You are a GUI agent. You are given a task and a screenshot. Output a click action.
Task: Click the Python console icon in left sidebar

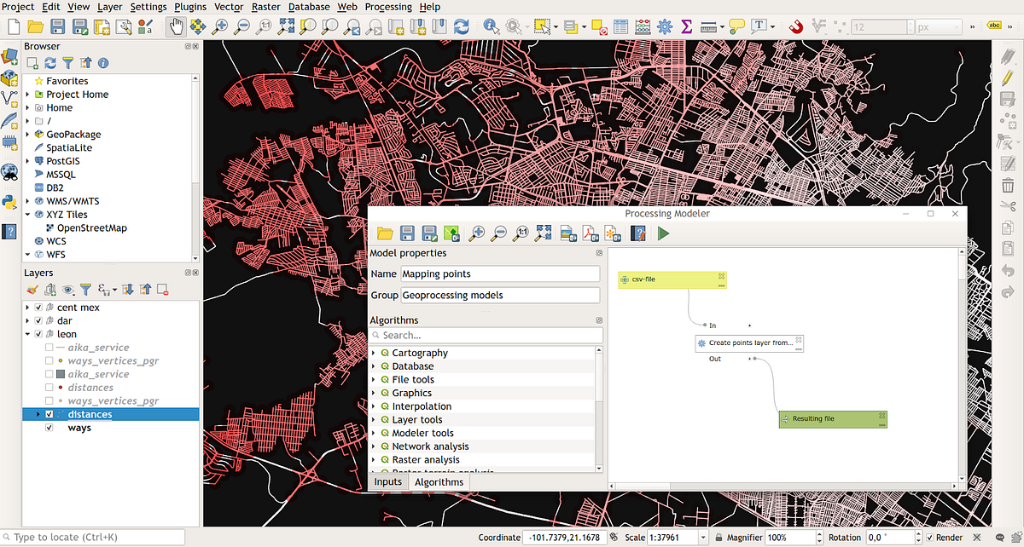10,202
